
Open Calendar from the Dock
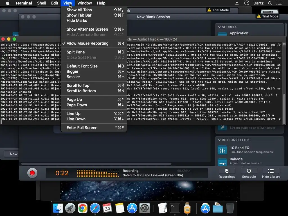click(107, 208)
